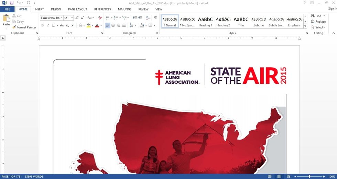Click the Undo arrow icon
The height and width of the screenshot is (179, 337).
(19, 3)
